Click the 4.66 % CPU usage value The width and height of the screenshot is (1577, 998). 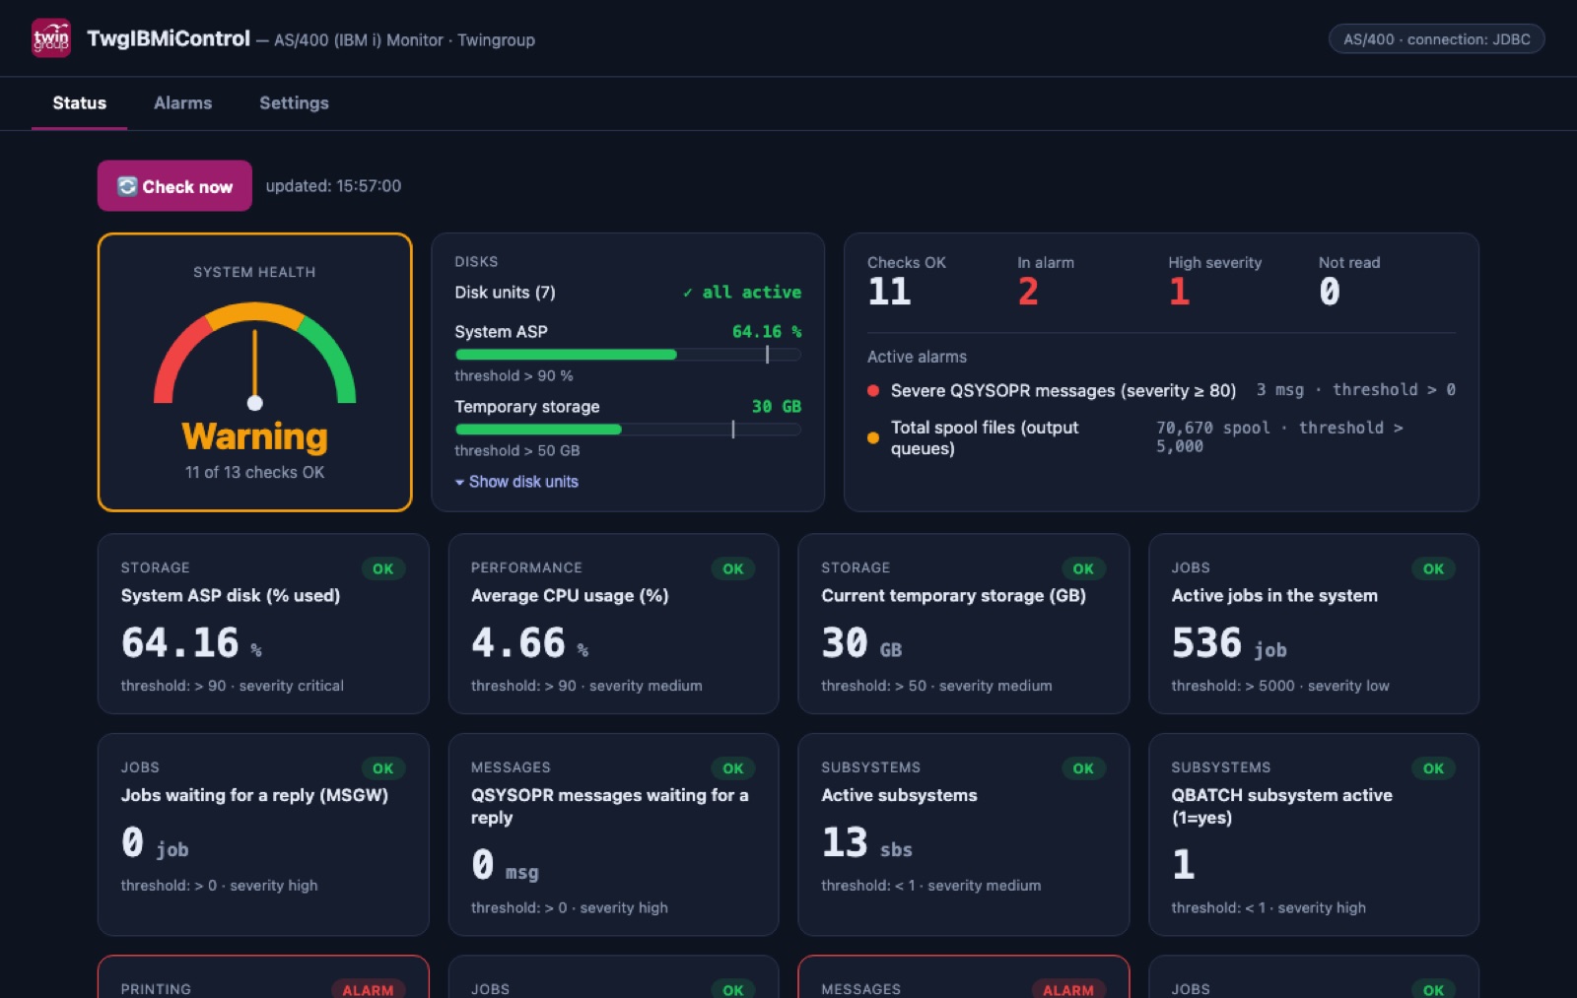pyautogui.click(x=529, y=644)
